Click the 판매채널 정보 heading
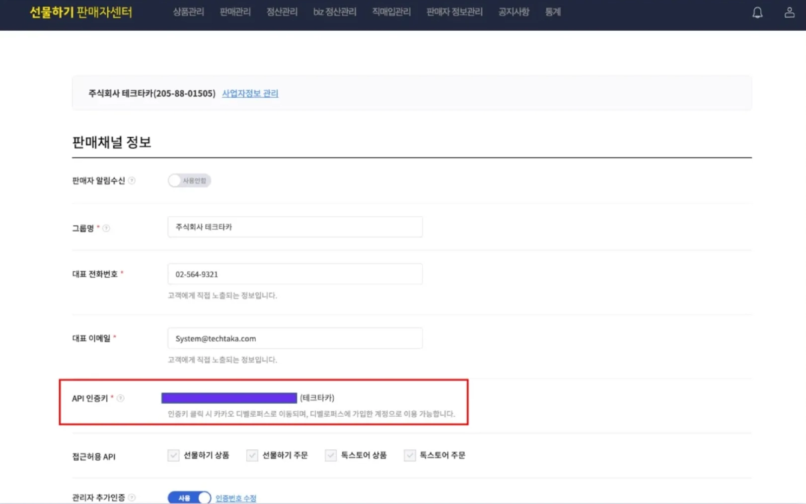 pos(112,142)
